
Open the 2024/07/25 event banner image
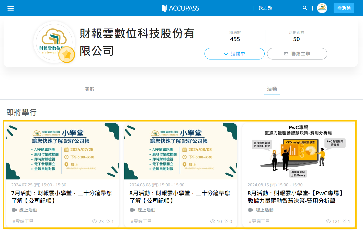tap(63, 151)
